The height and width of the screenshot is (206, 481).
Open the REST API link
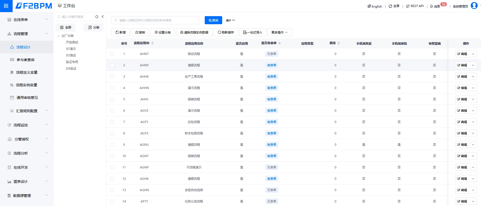click(x=415, y=6)
